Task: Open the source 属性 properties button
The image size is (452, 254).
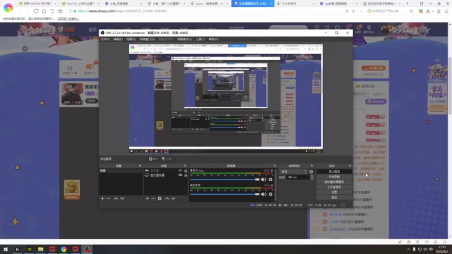Action: pyautogui.click(x=153, y=159)
